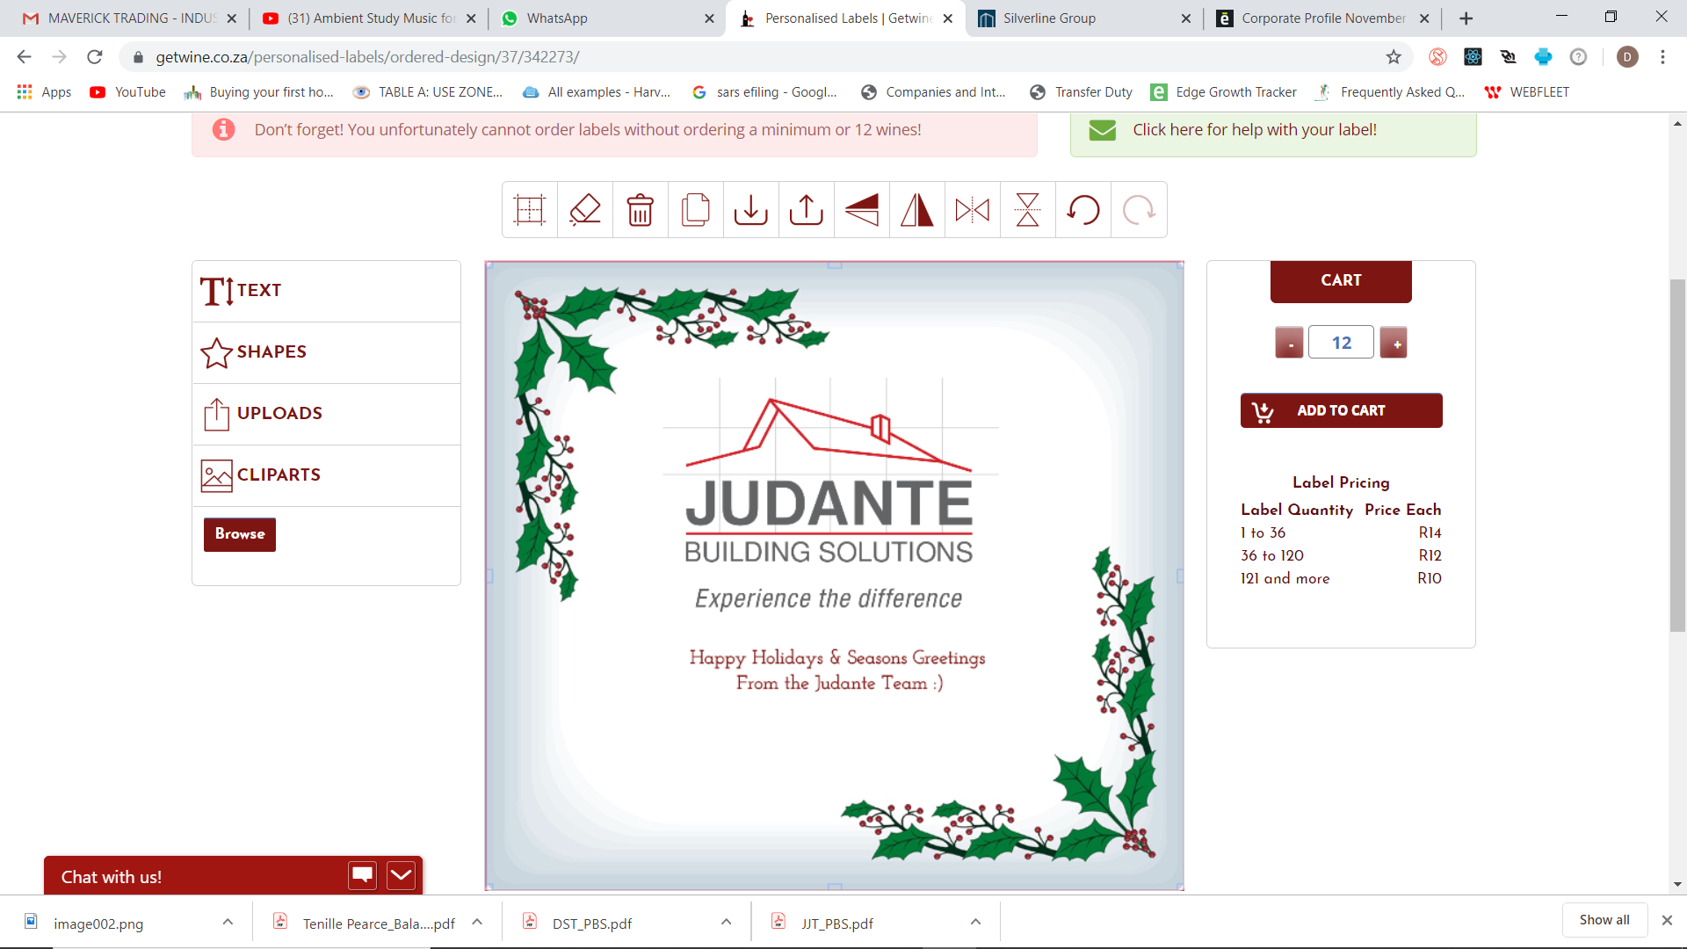Expand options for image002.png download

(228, 922)
